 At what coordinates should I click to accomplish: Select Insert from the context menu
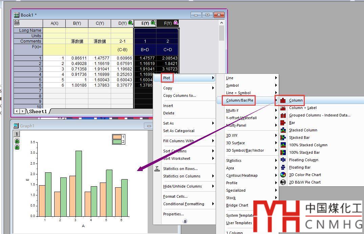click(x=168, y=106)
